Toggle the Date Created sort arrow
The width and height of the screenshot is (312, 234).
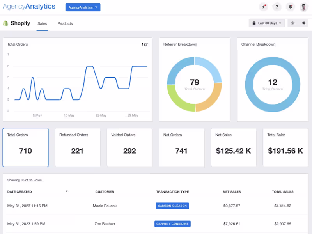click(66, 191)
